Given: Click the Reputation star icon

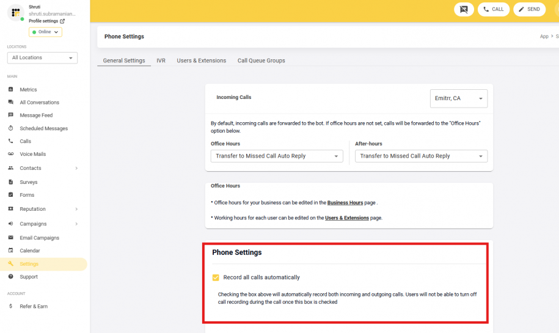Looking at the screenshot, I should [11, 209].
